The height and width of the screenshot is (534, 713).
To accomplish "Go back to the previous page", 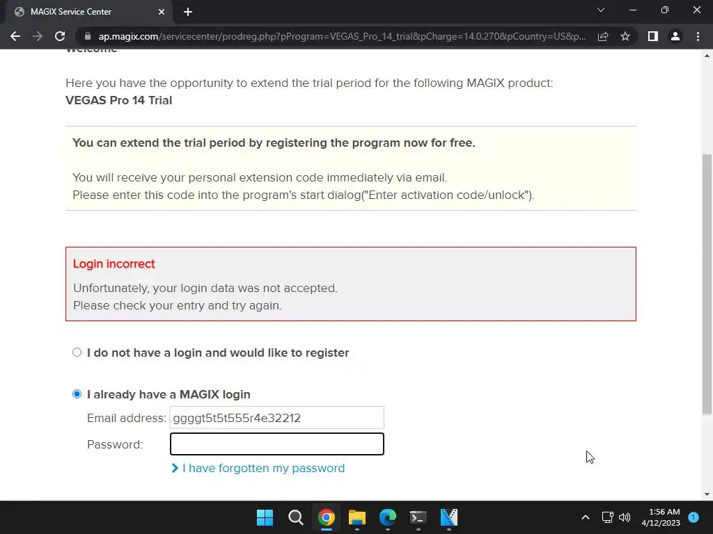I will [x=15, y=36].
